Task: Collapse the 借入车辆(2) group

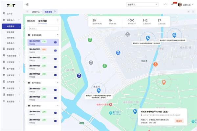Action: point(58,83)
